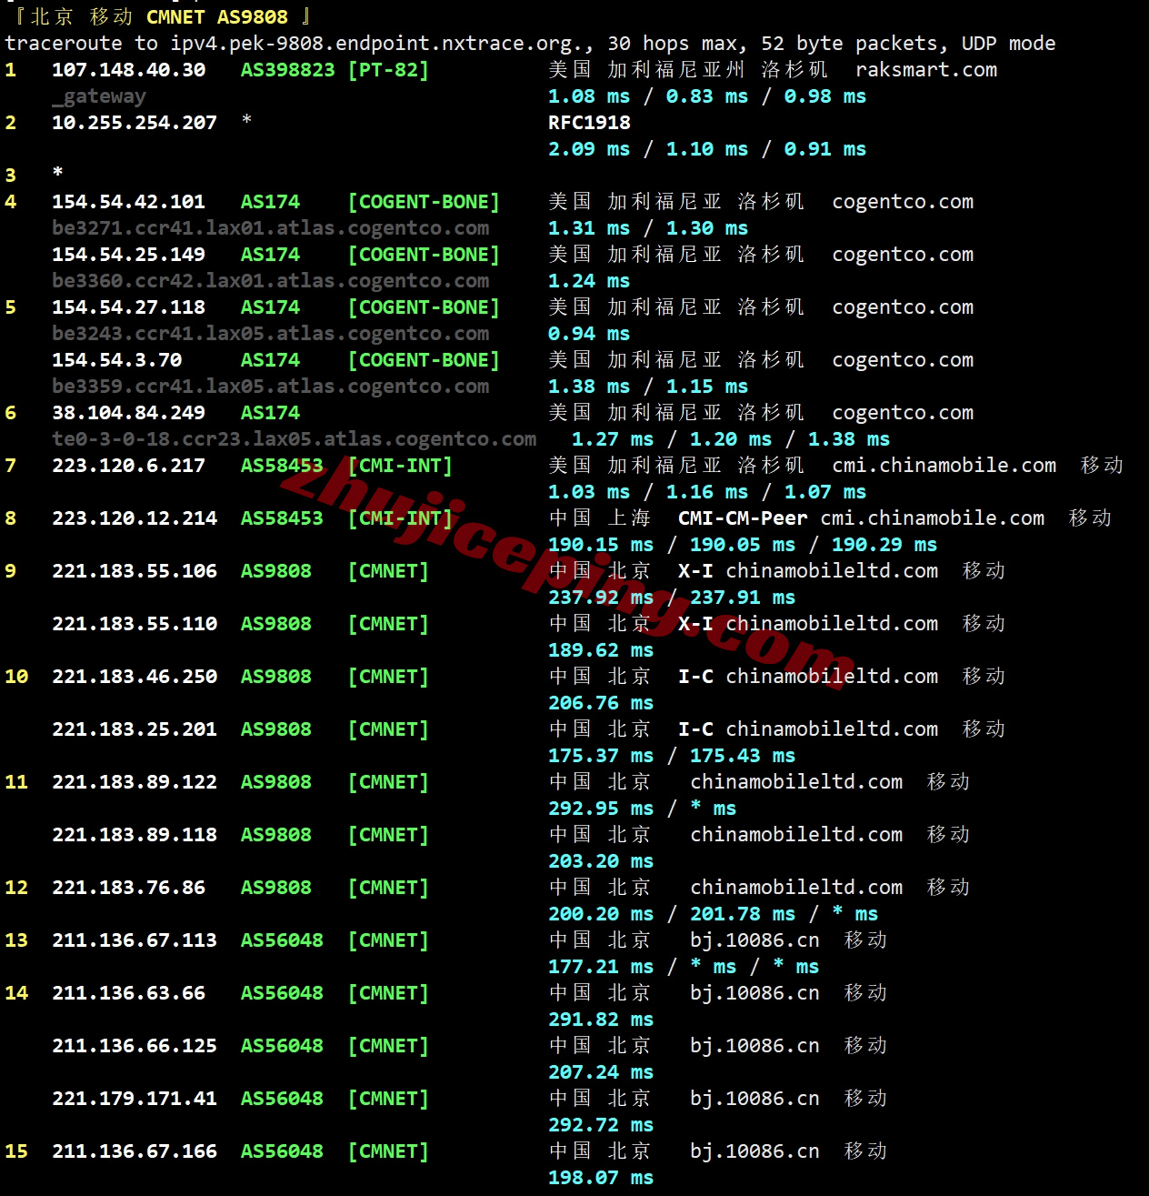1149x1196 pixels.
Task: Click the 'CMI-CM-Peer' label
Action: click(x=743, y=518)
